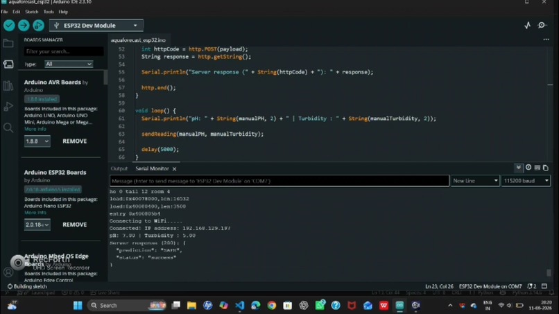Toggle autoscroll in Serial Monitor
Viewport: 559px width, 314px height.
click(x=518, y=168)
